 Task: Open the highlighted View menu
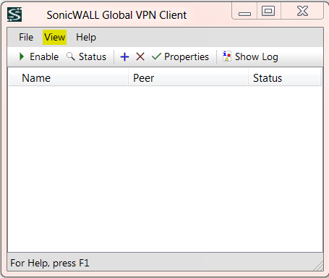pyautogui.click(x=55, y=38)
